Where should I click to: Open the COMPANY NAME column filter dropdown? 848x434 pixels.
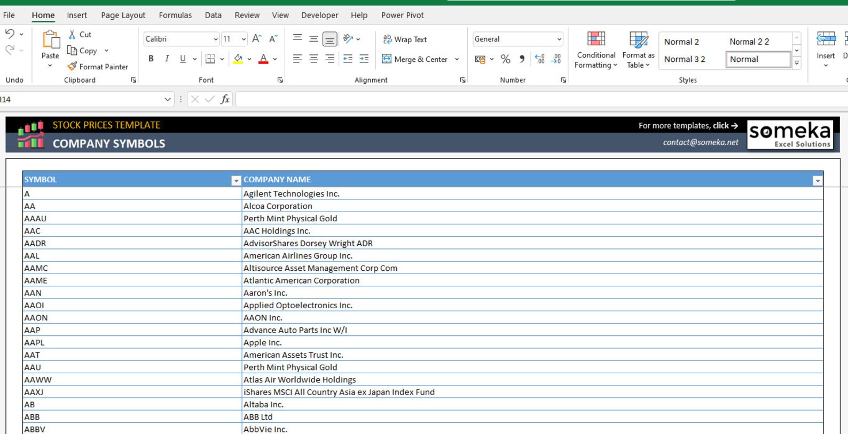817,181
